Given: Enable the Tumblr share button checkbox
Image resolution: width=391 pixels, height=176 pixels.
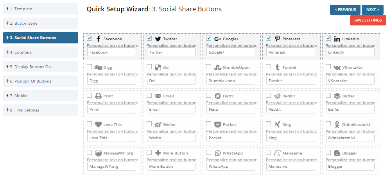Looking at the screenshot, I should [268, 67].
